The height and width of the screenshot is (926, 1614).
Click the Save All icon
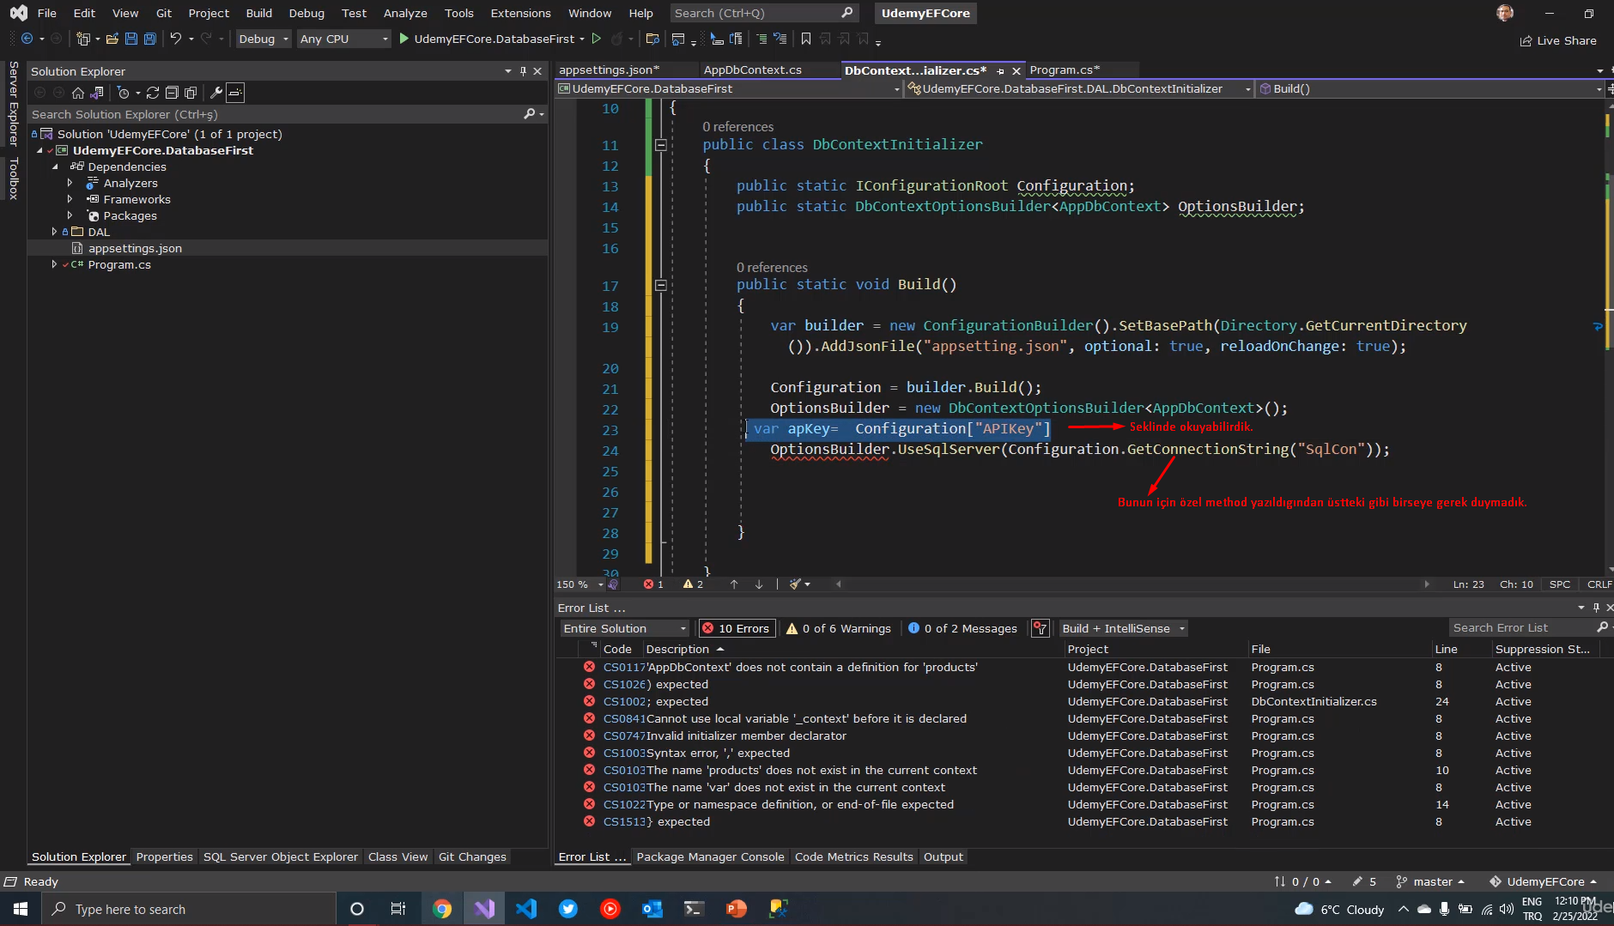coord(149,39)
